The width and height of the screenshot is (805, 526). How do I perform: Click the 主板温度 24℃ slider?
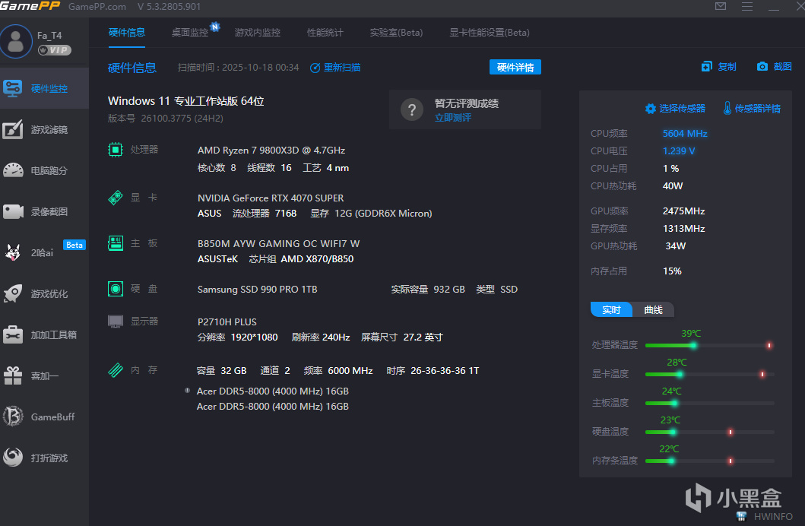709,404
